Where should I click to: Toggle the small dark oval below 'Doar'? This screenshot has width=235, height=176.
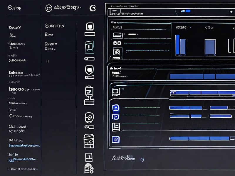tap(48, 61)
